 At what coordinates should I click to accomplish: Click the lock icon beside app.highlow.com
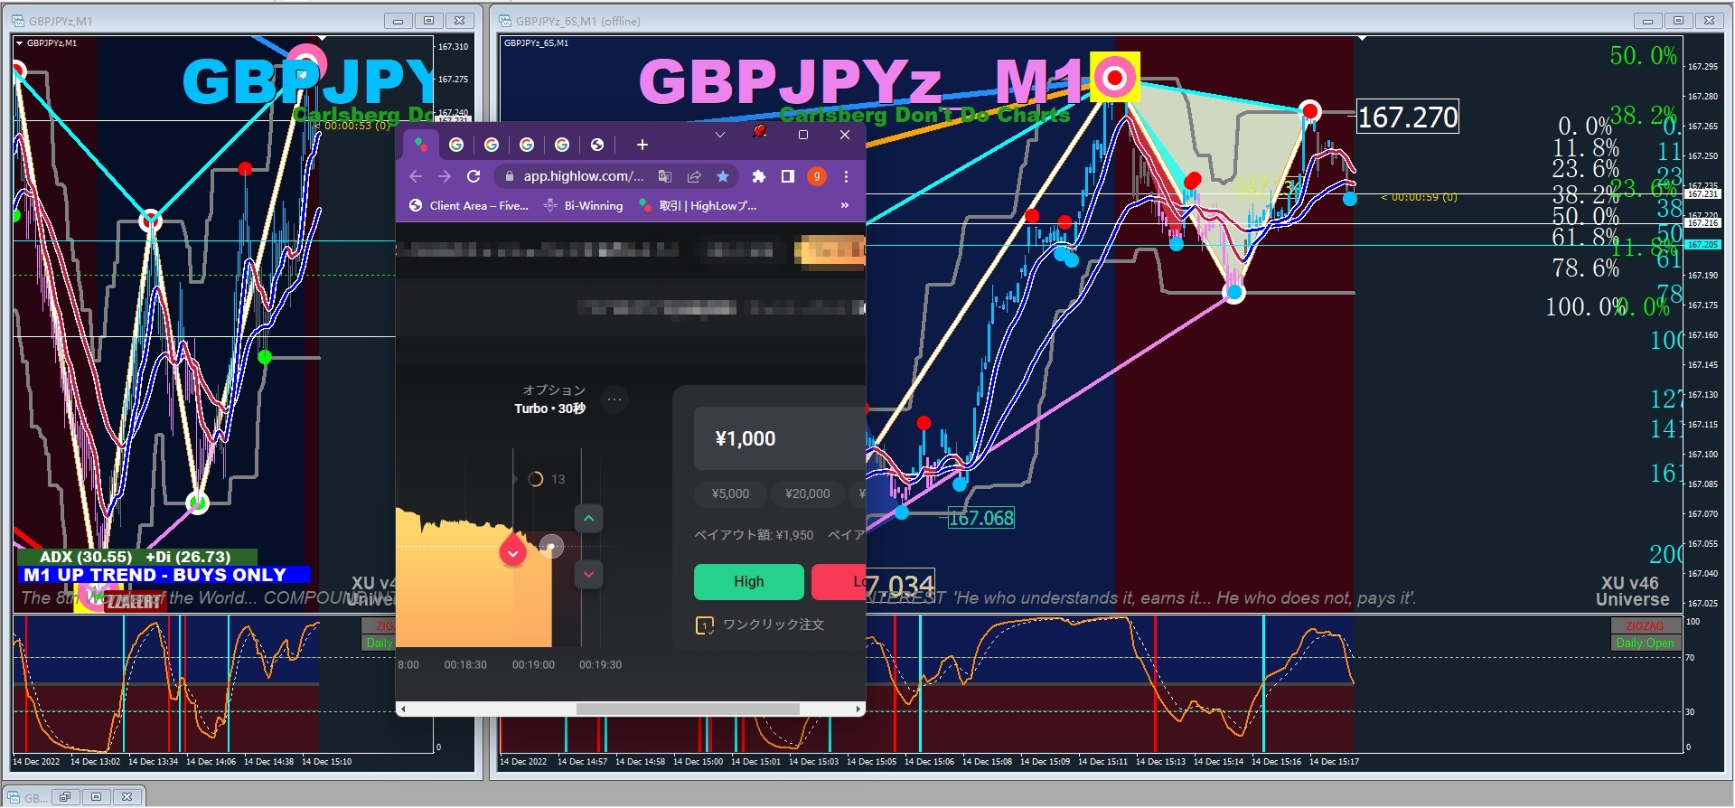coord(510,176)
